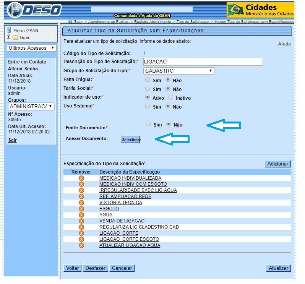Open the Grupo de Solicitação dropdown
This screenshot has width=305, height=284.
click(x=179, y=71)
